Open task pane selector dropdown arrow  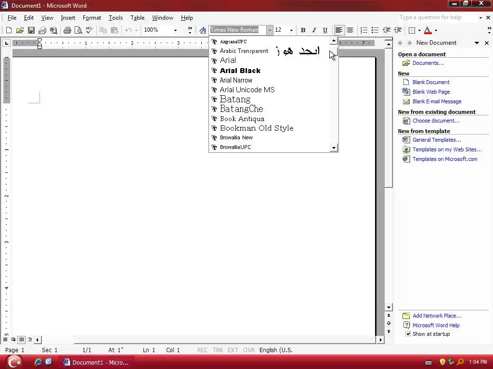point(477,43)
